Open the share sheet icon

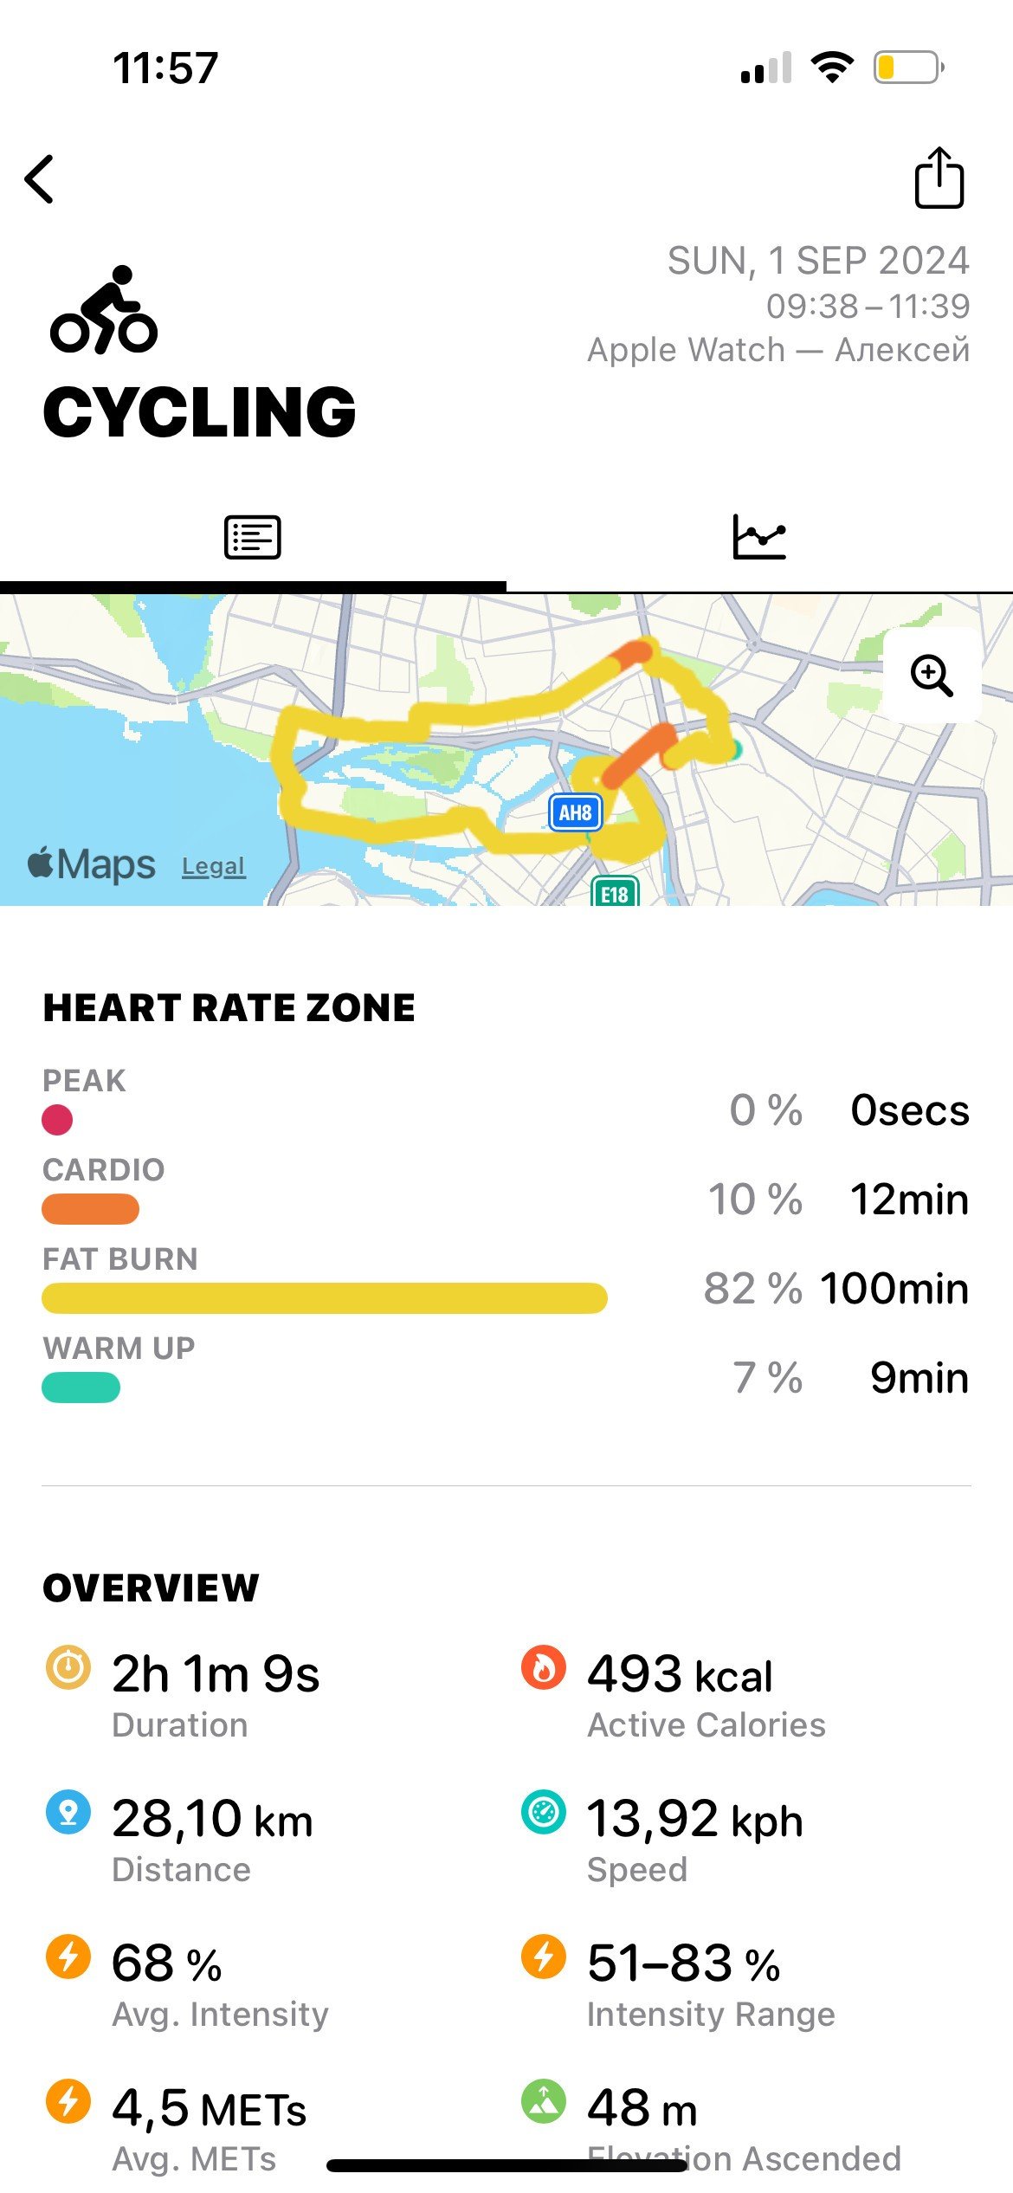click(939, 178)
